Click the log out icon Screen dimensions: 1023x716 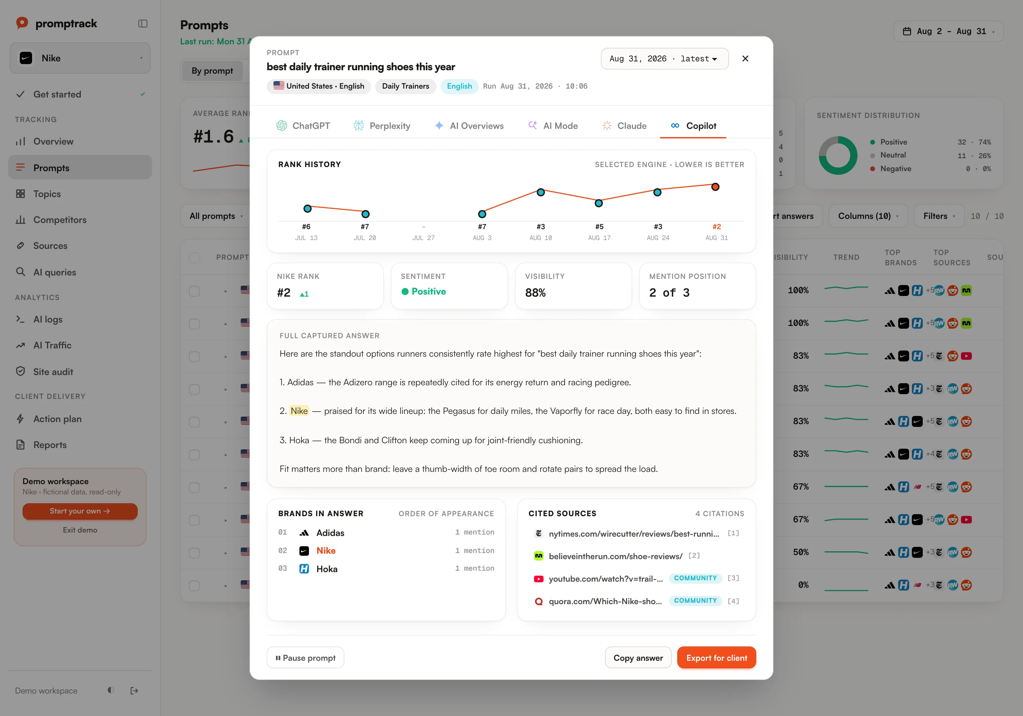point(134,691)
